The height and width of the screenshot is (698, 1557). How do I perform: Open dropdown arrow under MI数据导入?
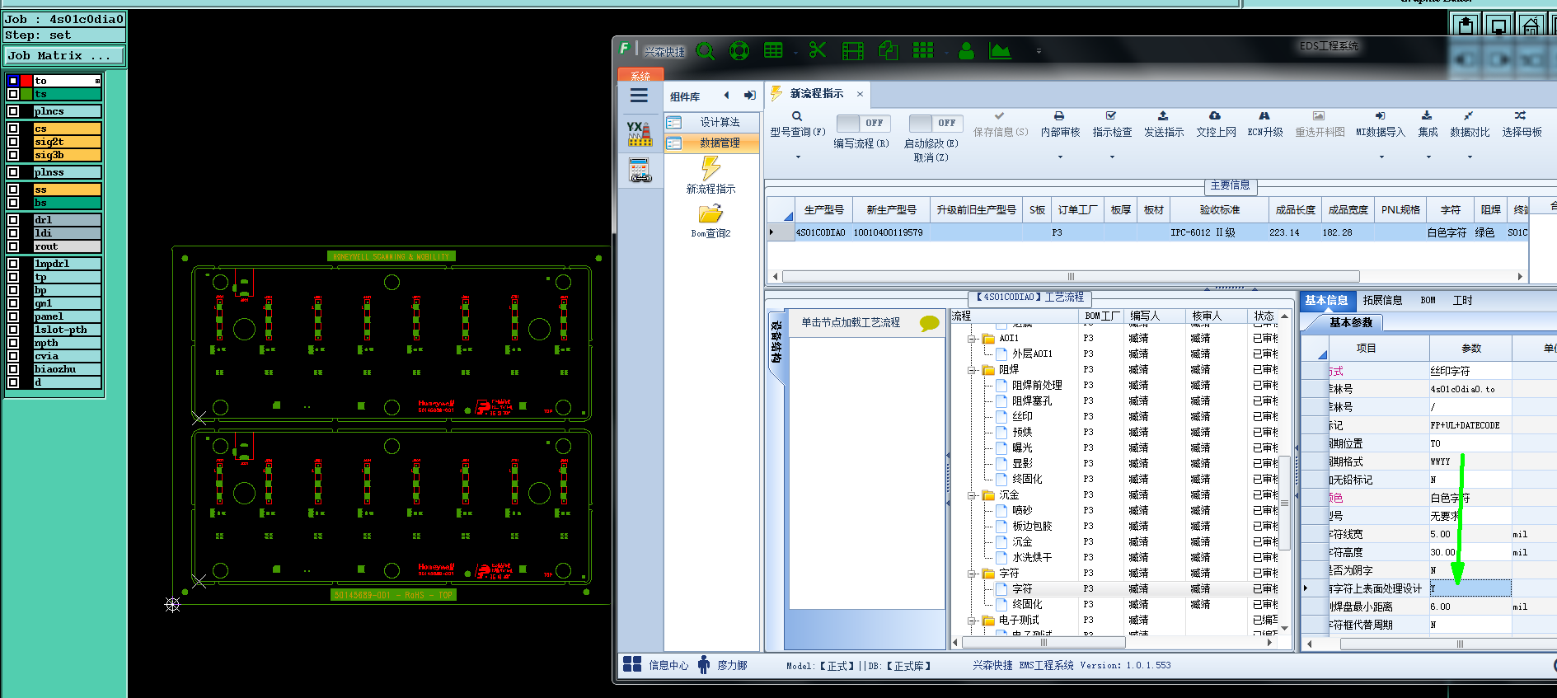(1381, 157)
